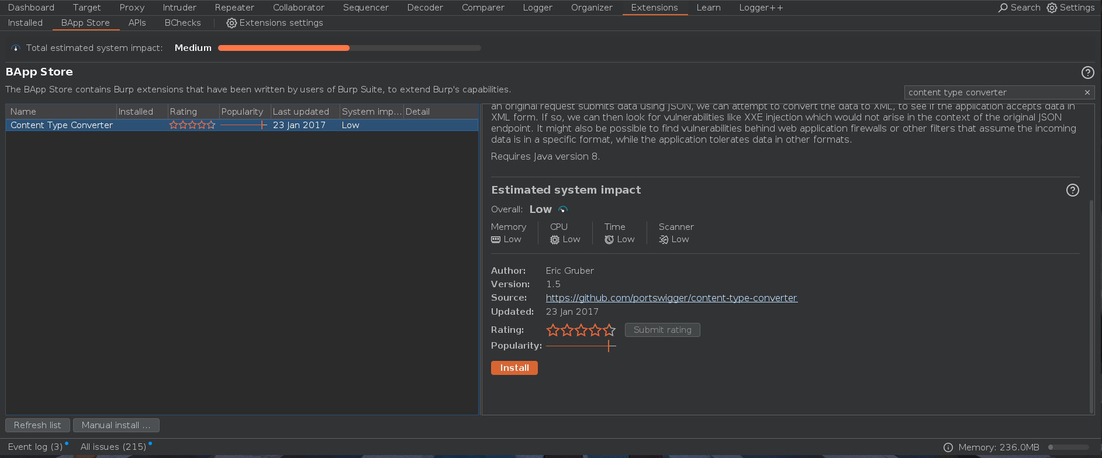Click the Refresh list button
The image size is (1102, 458).
point(37,425)
